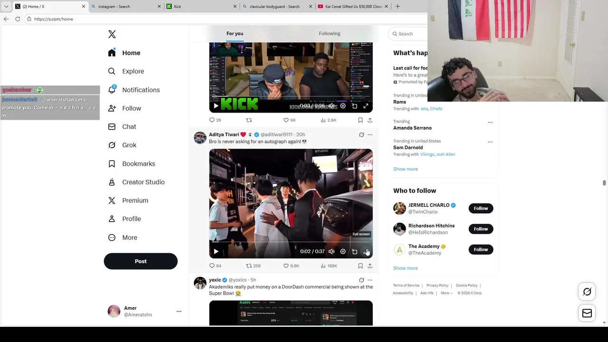This screenshot has height=342, width=608.
Task: Click the Premium X icon
Action: point(112,200)
